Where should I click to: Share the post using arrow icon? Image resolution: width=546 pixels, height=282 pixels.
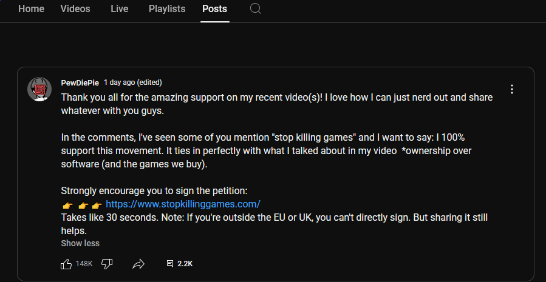click(x=138, y=264)
